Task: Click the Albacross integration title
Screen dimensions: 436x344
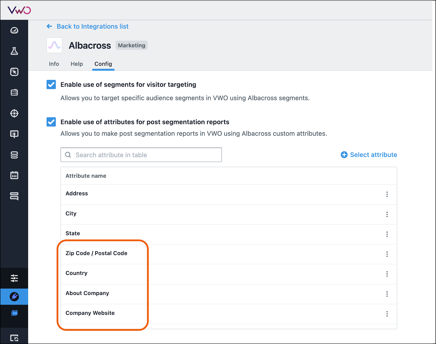Action: 90,45
